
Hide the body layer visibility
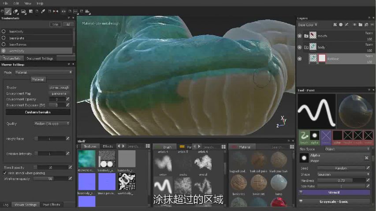coord(299,47)
